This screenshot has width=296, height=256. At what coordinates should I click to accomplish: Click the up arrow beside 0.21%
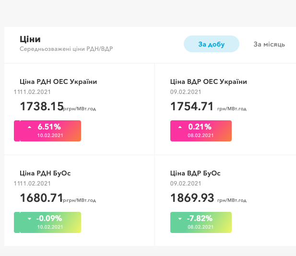(180, 127)
